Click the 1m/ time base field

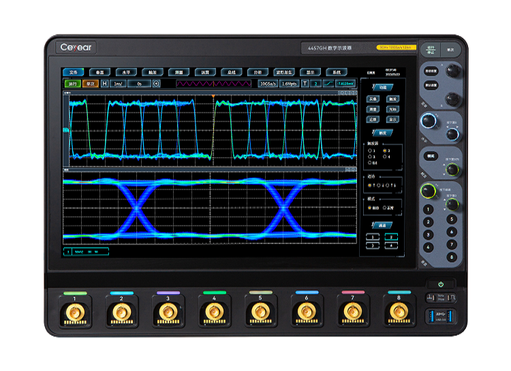(x=118, y=83)
